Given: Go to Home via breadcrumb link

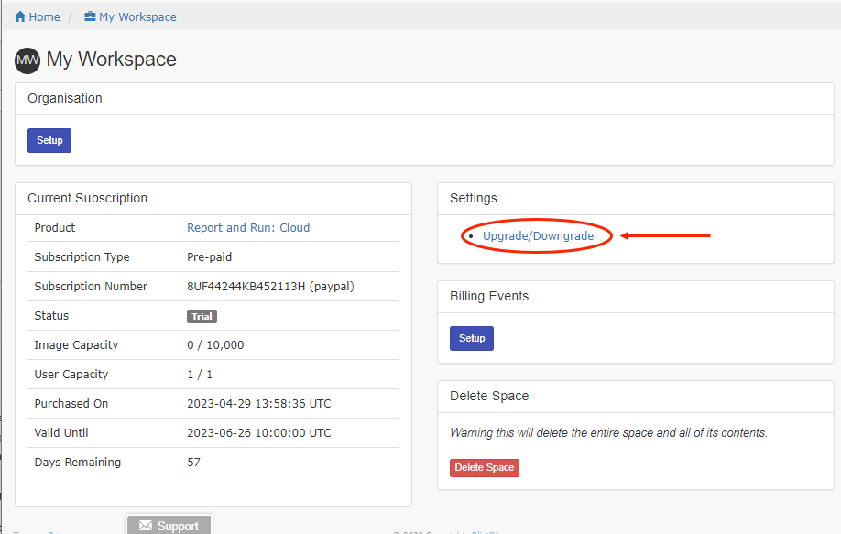Looking at the screenshot, I should (x=44, y=17).
